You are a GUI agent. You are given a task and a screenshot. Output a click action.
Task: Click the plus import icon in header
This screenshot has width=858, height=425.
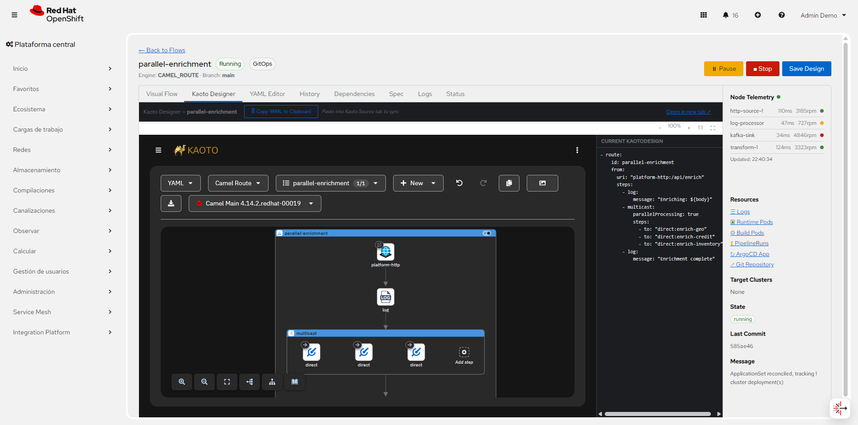(x=758, y=15)
